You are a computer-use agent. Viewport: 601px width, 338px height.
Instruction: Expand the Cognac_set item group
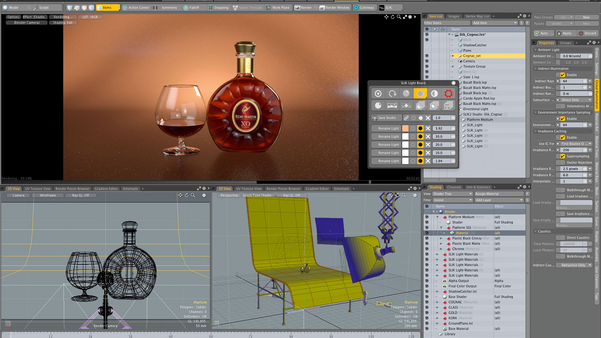pyautogui.click(x=453, y=56)
